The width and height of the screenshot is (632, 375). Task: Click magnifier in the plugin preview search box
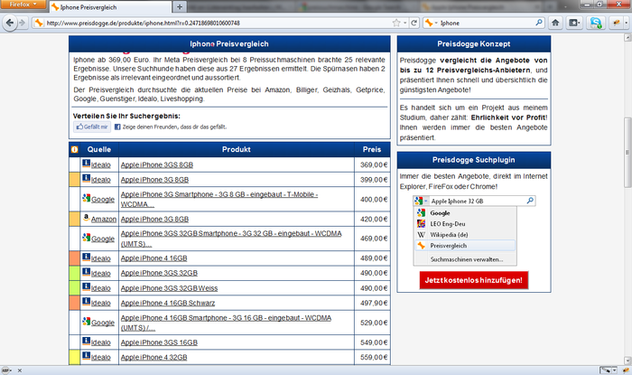point(530,201)
